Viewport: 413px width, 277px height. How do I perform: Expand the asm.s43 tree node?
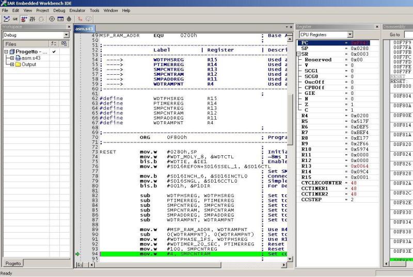pyautogui.click(x=12, y=58)
